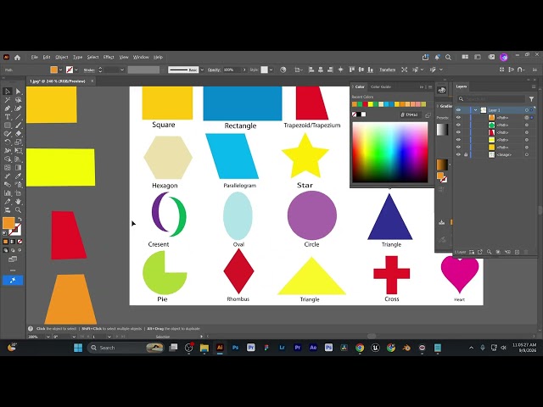Go to the Illustrator Home screen
Screen dimensions: 543x407
pos(17,58)
